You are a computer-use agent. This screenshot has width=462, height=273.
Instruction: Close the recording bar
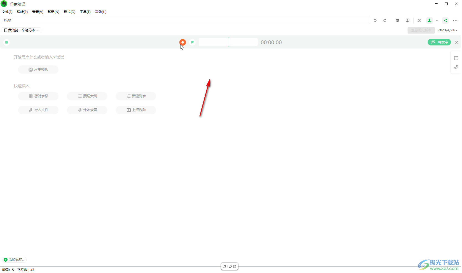click(456, 42)
